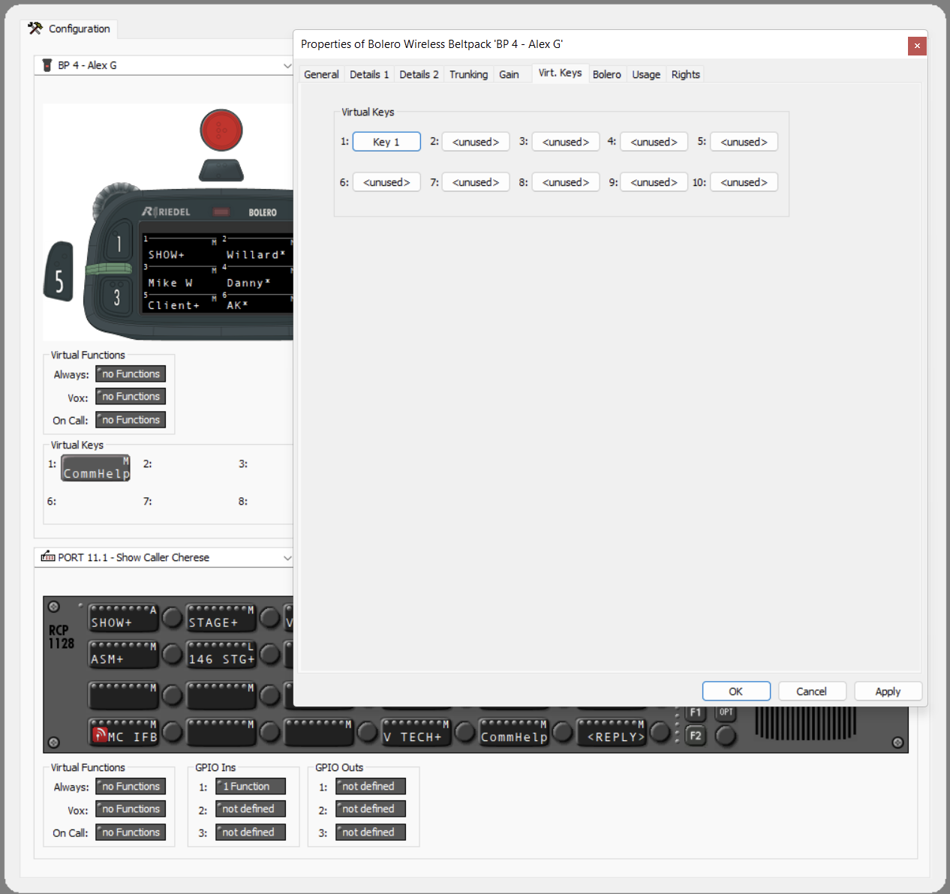The height and width of the screenshot is (894, 950).
Task: Select the V TECH+ panel key
Action: point(416,732)
